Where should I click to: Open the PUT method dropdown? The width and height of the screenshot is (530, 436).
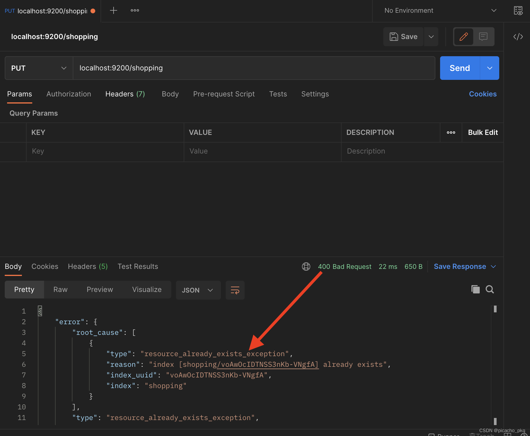click(x=39, y=68)
